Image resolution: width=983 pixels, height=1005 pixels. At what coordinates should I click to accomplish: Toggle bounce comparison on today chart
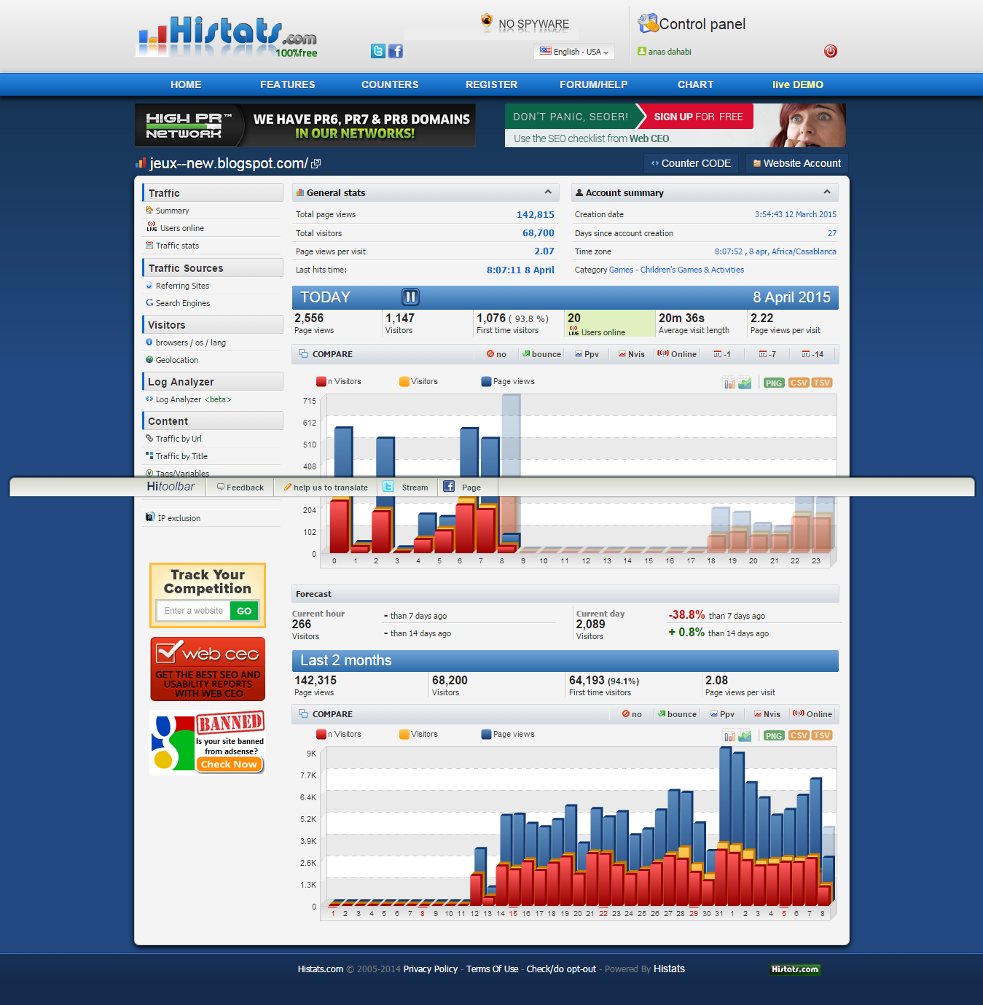click(541, 354)
